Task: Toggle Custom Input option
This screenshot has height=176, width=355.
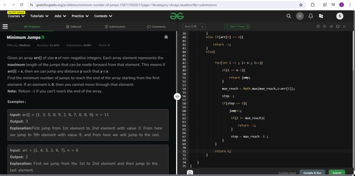Action: (x=287, y=173)
